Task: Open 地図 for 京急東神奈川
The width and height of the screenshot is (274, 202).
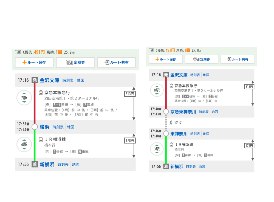Action: 215,112
